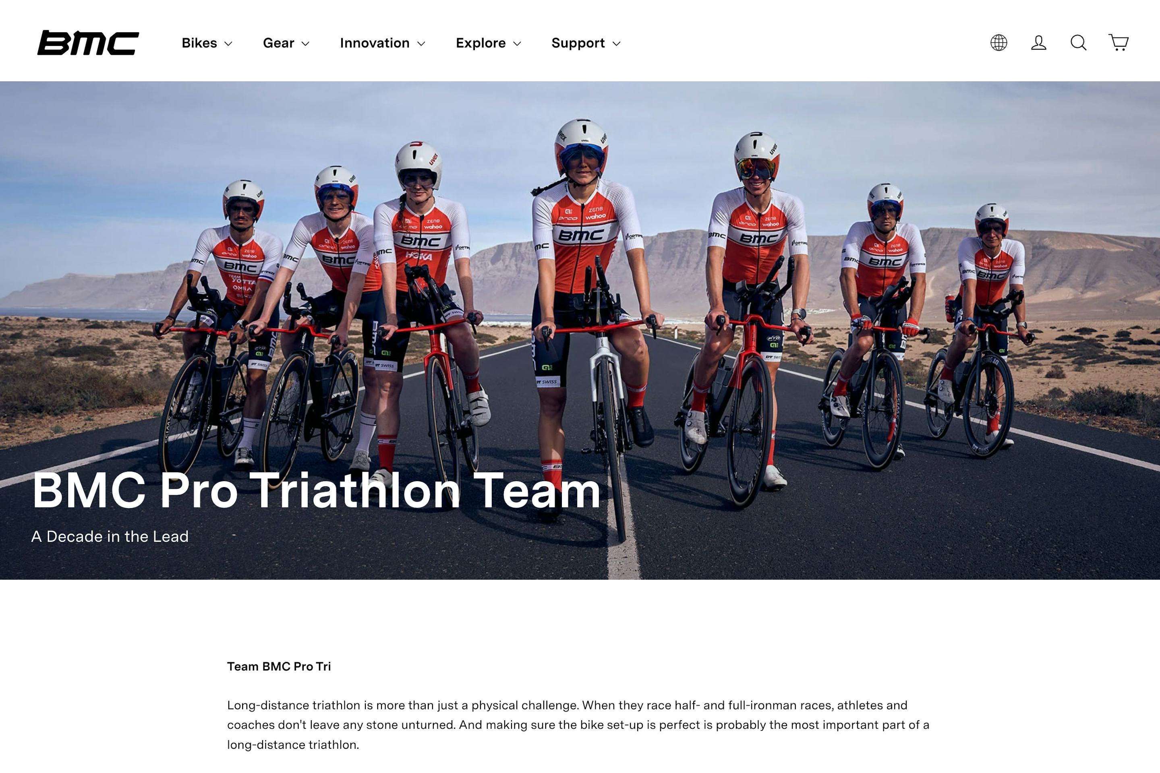Expand the Innovation chevron arrow
This screenshot has width=1160, height=773.
(x=421, y=44)
